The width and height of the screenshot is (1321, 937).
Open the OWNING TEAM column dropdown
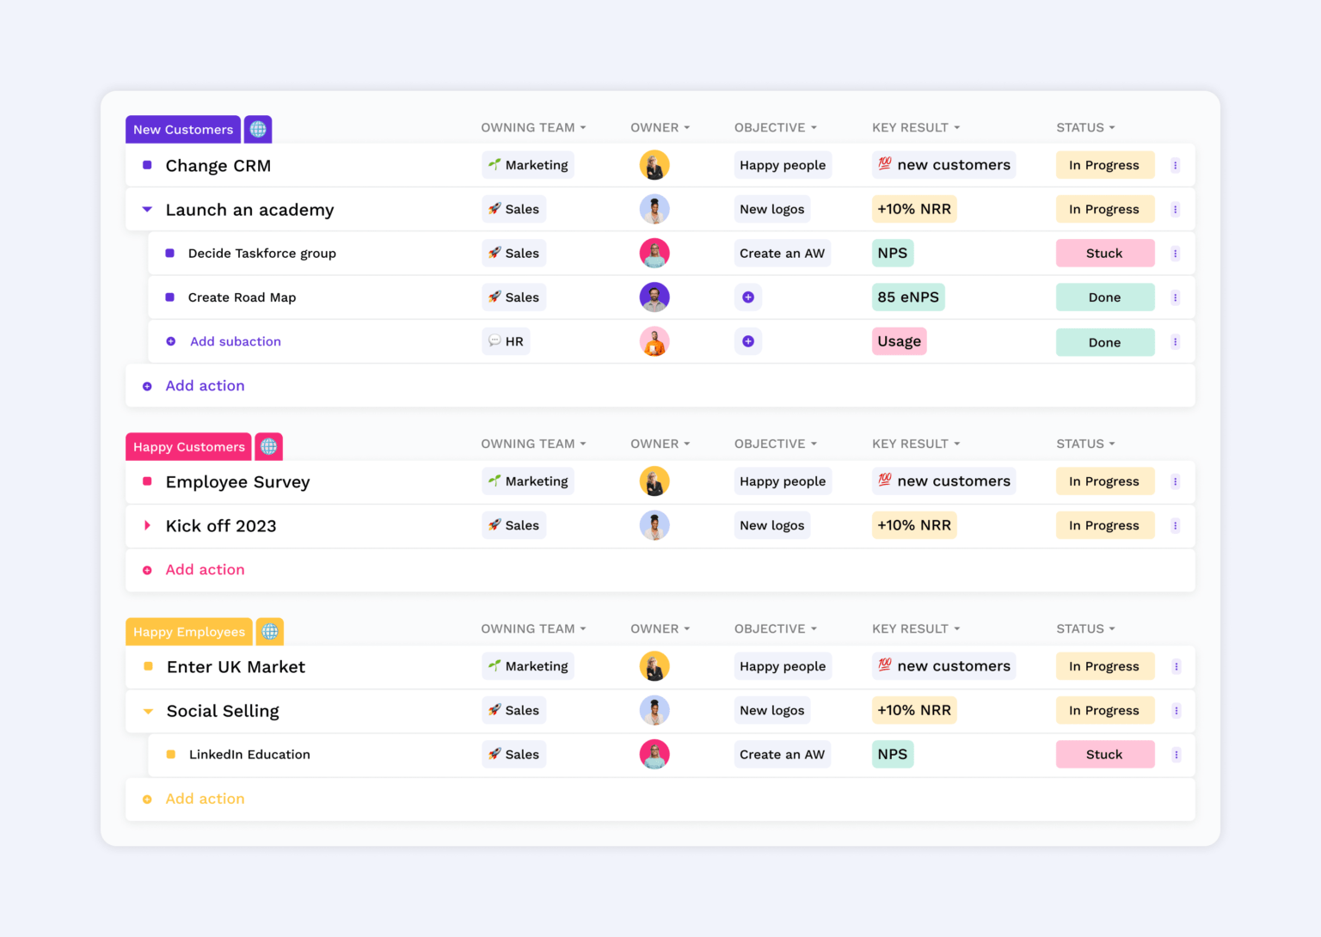[533, 127]
